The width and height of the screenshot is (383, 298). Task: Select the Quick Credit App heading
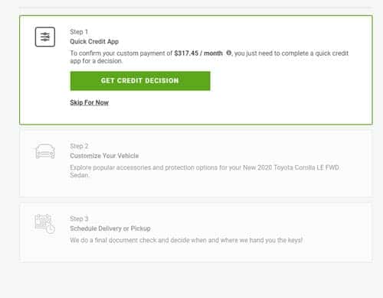tap(94, 41)
